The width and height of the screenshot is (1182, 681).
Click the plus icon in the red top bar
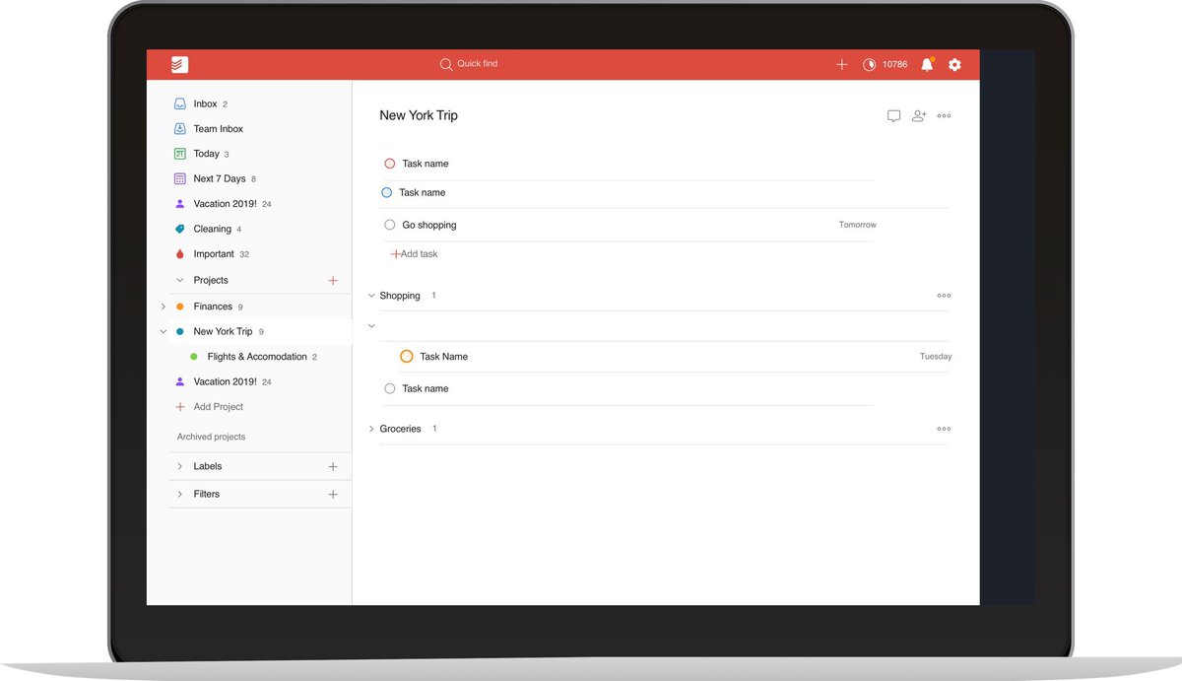841,64
